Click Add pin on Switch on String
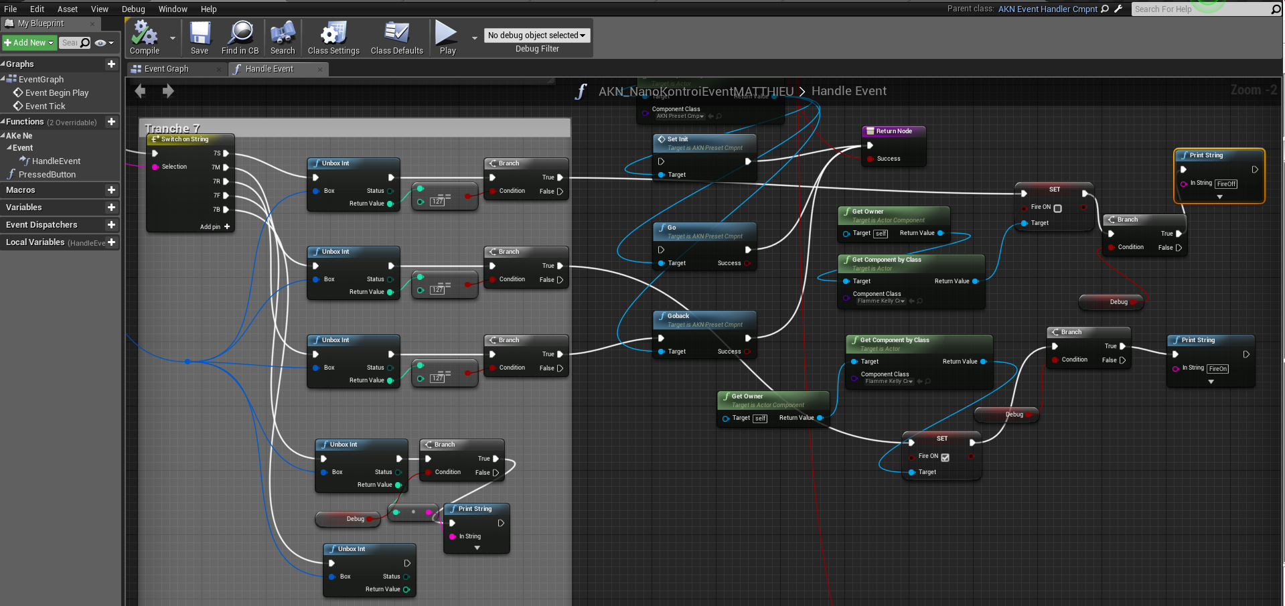The height and width of the screenshot is (606, 1285). click(x=215, y=227)
